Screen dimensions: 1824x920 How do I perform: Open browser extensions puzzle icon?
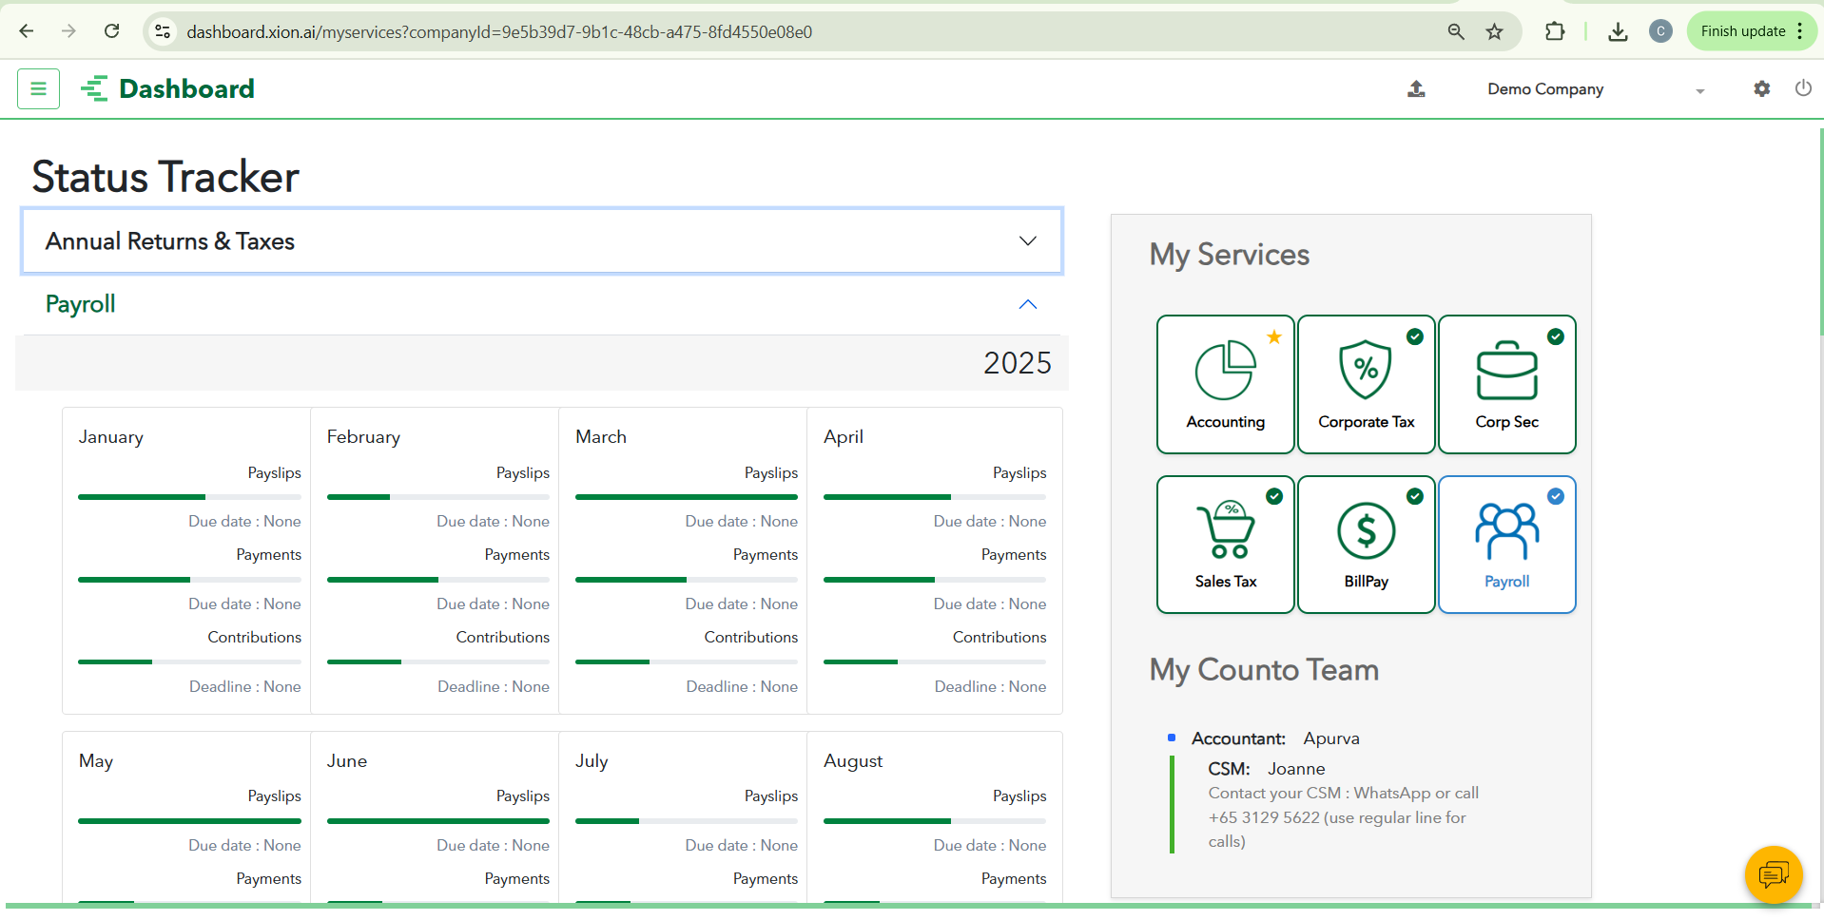[x=1555, y=31]
